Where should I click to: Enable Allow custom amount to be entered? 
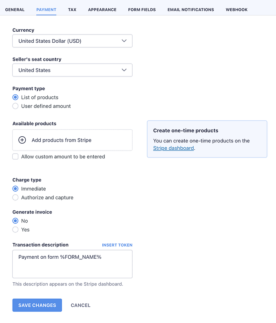coord(15,157)
